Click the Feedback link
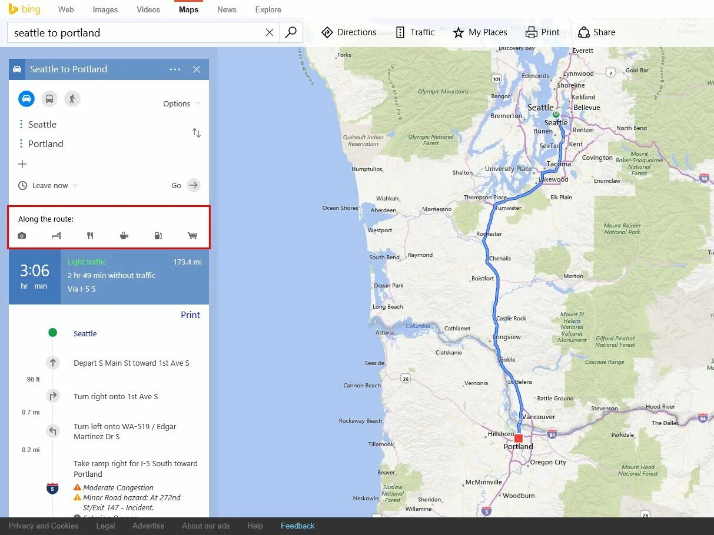Image resolution: width=714 pixels, height=535 pixels. [x=298, y=526]
